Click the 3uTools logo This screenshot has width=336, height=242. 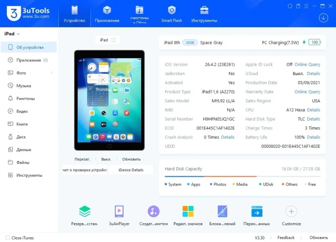pyautogui.click(x=28, y=13)
